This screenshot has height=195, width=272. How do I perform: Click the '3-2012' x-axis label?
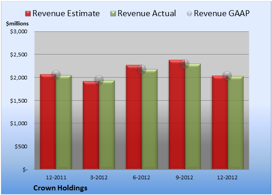(x=99, y=177)
